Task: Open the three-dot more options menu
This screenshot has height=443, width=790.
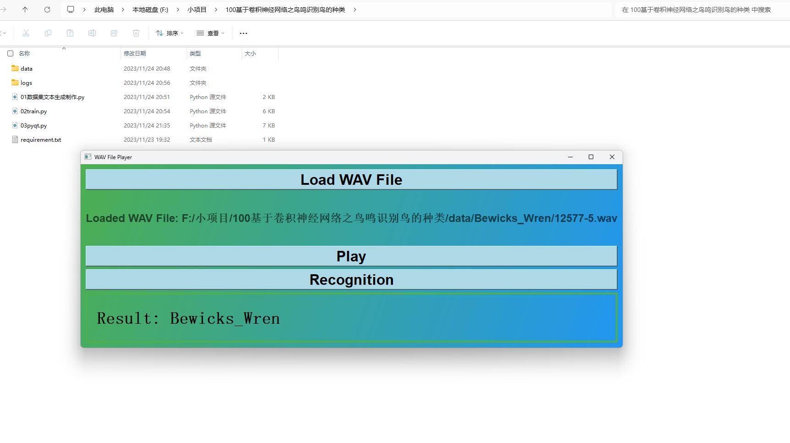Action: (243, 33)
